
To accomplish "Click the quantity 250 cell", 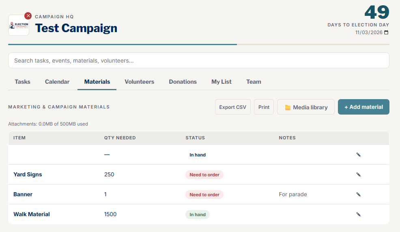I will pyautogui.click(x=109, y=175).
